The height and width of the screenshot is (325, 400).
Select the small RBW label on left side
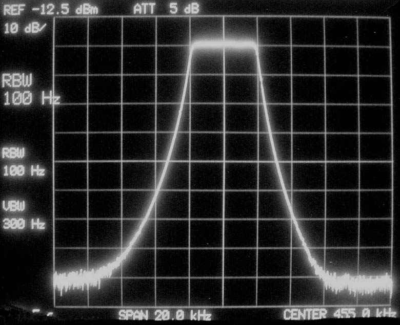click(x=14, y=153)
